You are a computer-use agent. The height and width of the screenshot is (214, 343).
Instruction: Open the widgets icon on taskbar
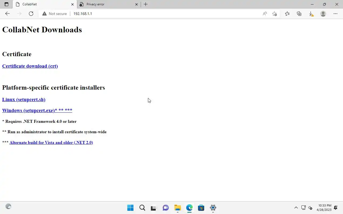coord(8,207)
